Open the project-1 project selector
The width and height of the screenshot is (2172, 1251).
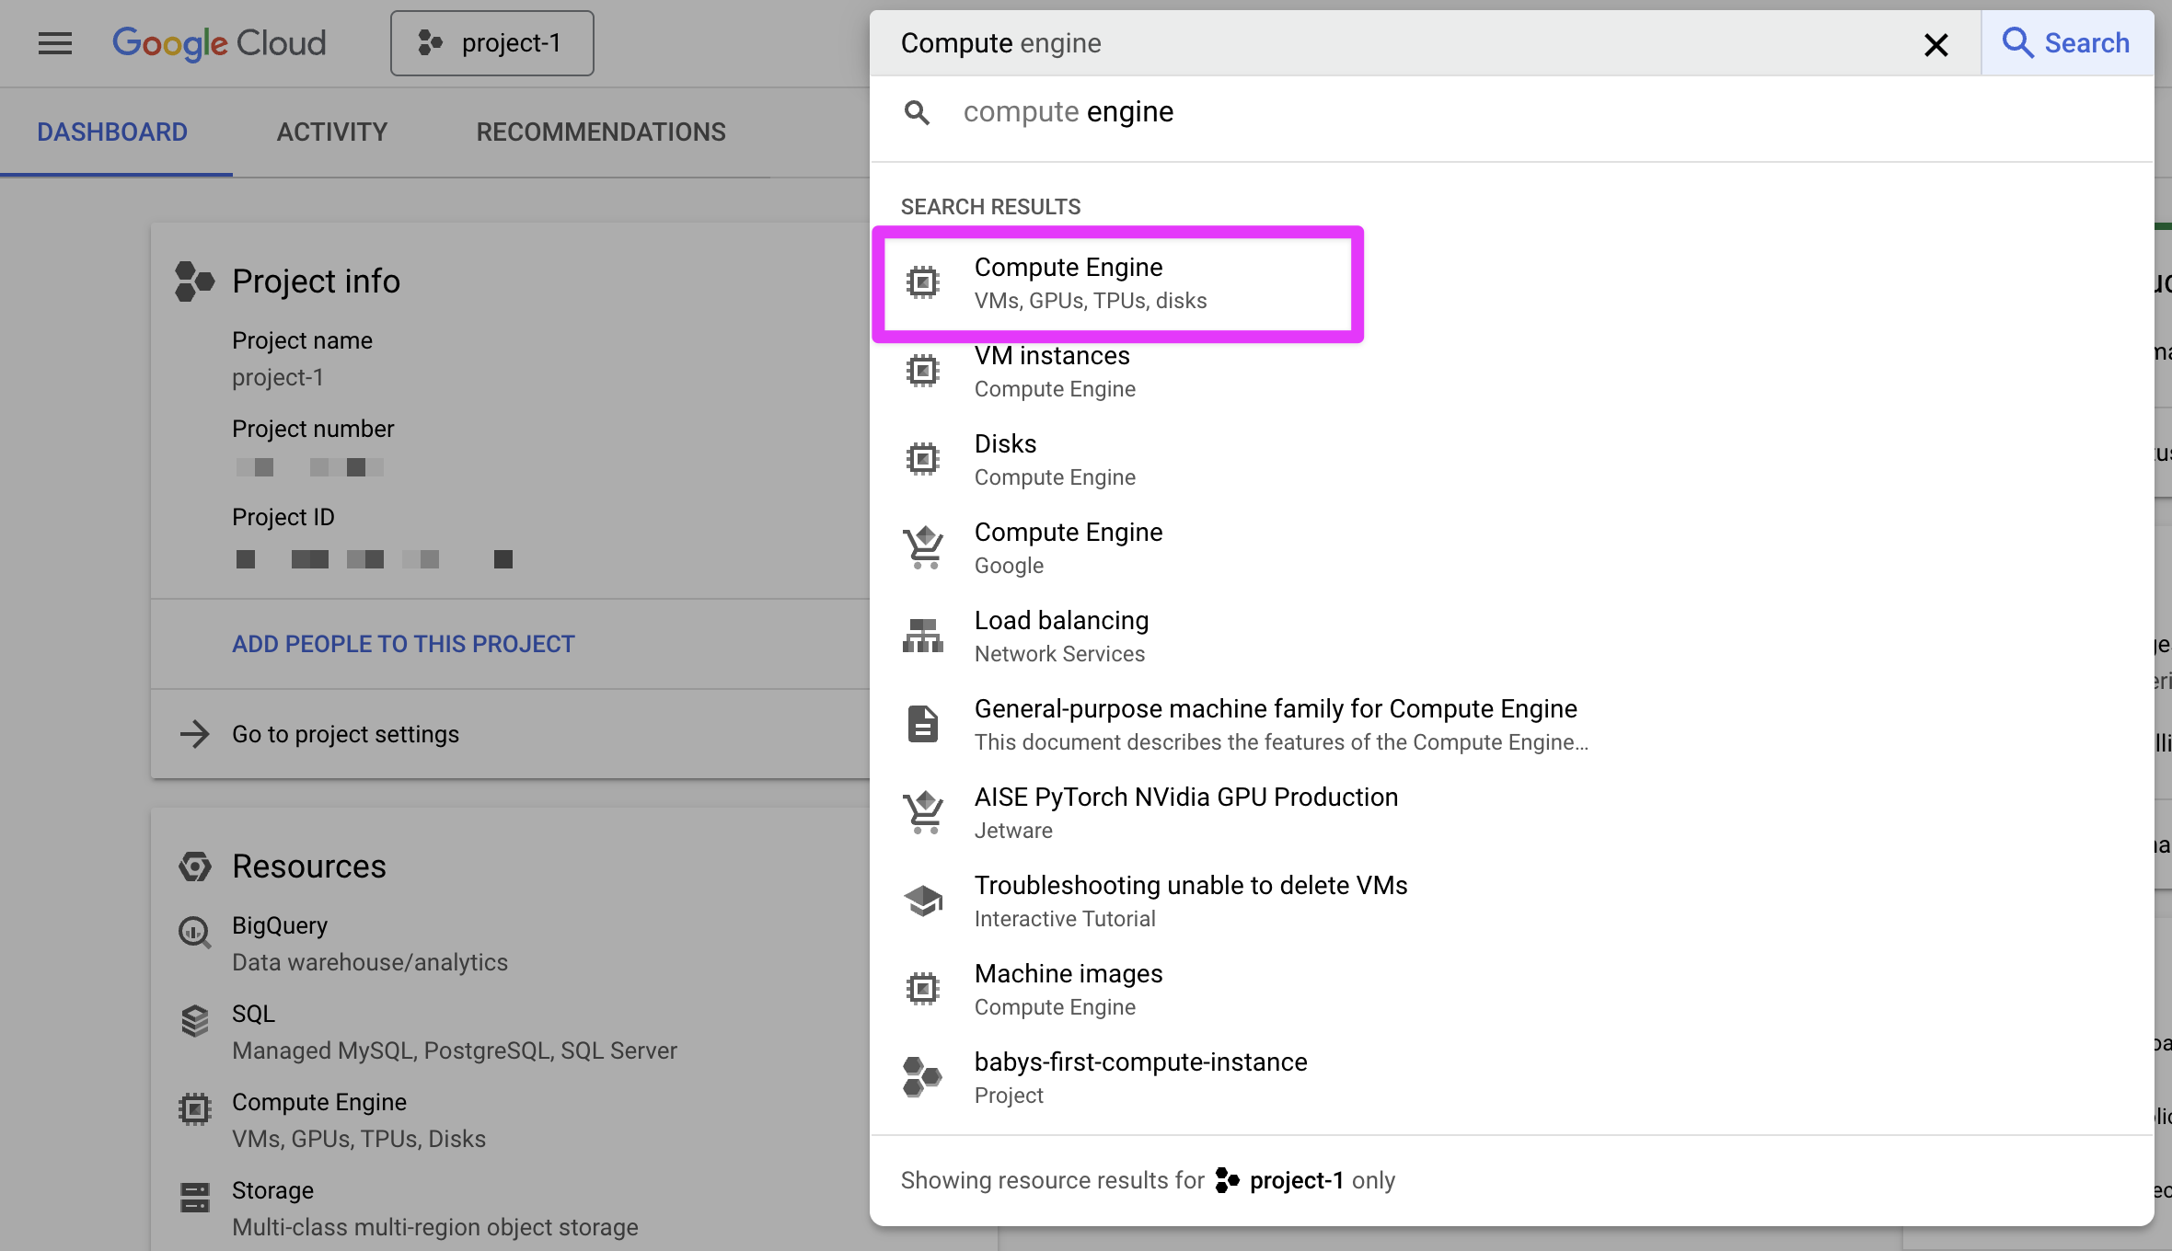(x=492, y=43)
